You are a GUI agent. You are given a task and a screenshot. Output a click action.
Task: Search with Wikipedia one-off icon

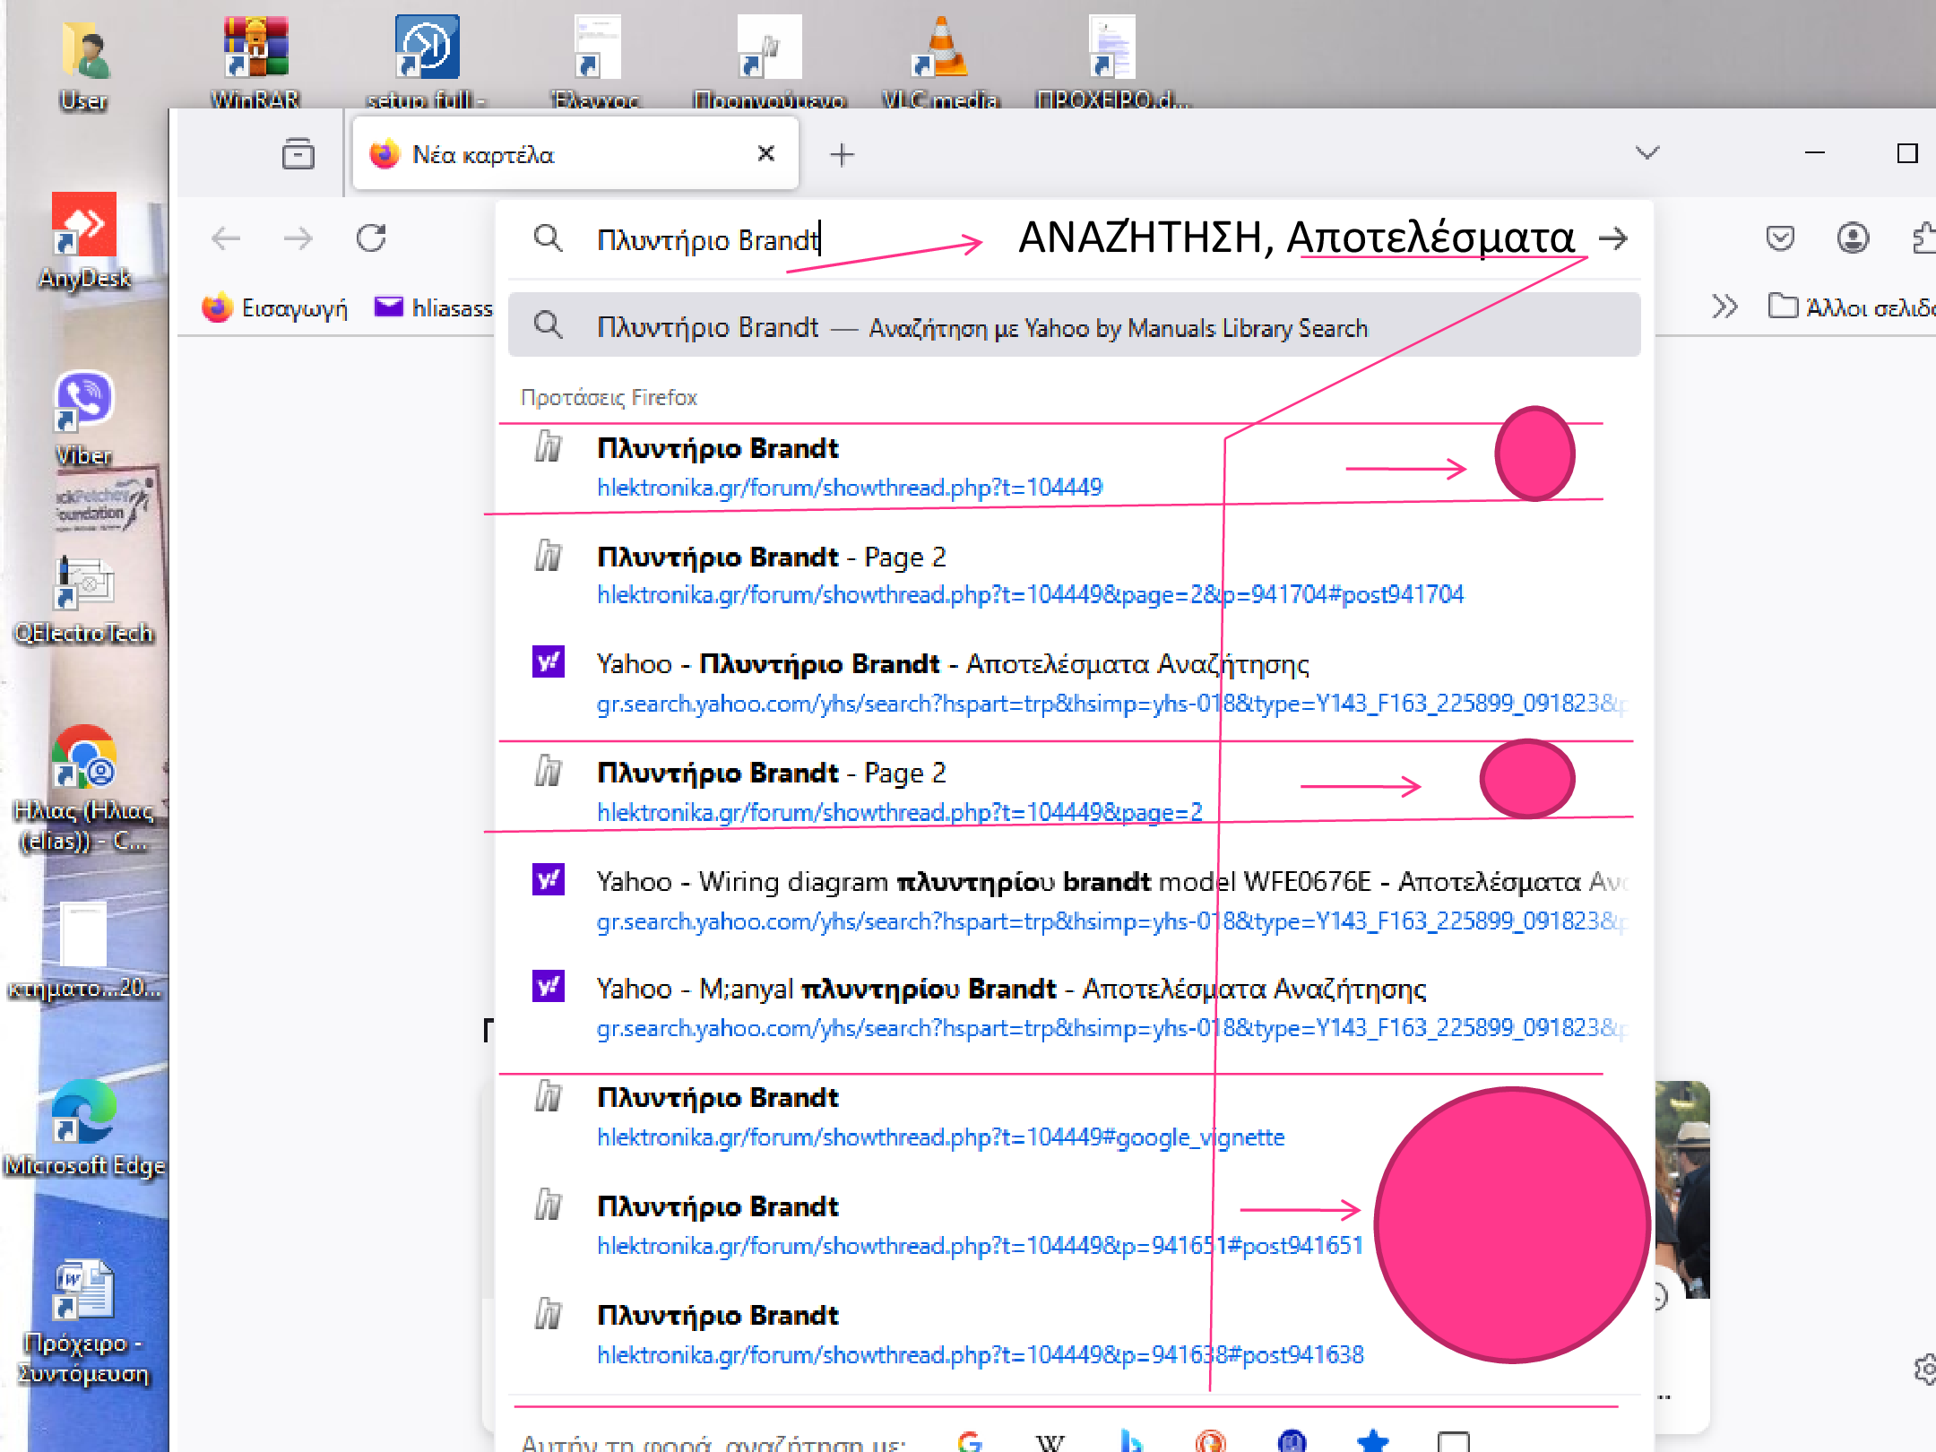pyautogui.click(x=1050, y=1441)
